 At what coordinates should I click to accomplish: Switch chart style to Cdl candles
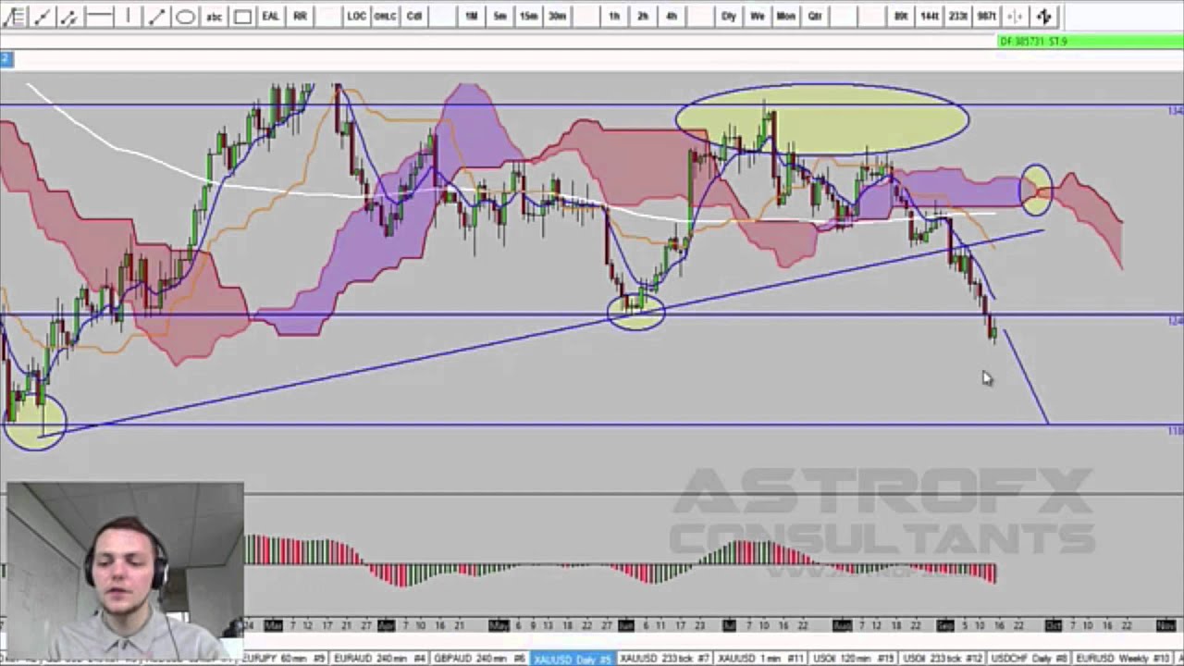tap(413, 16)
